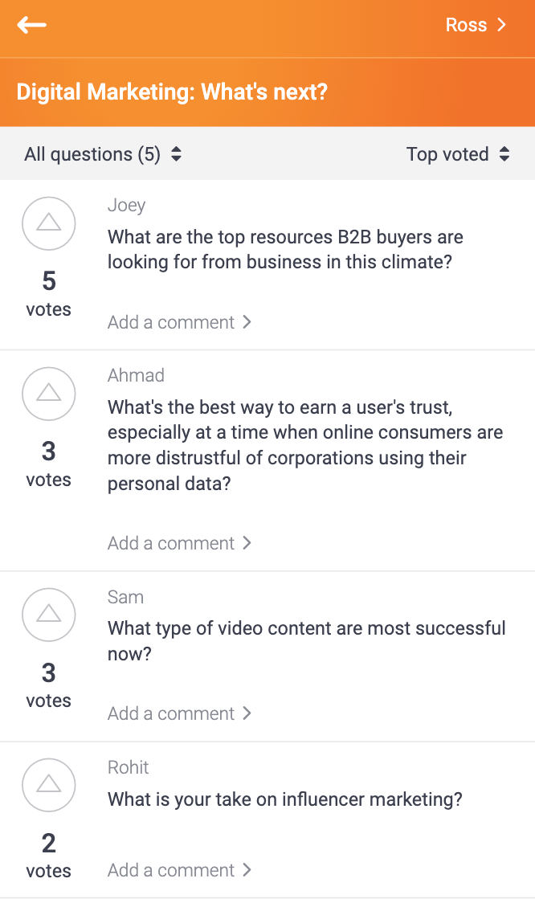Click the arrows beside All questions (5)
The width and height of the screenshot is (535, 903).
(x=176, y=153)
